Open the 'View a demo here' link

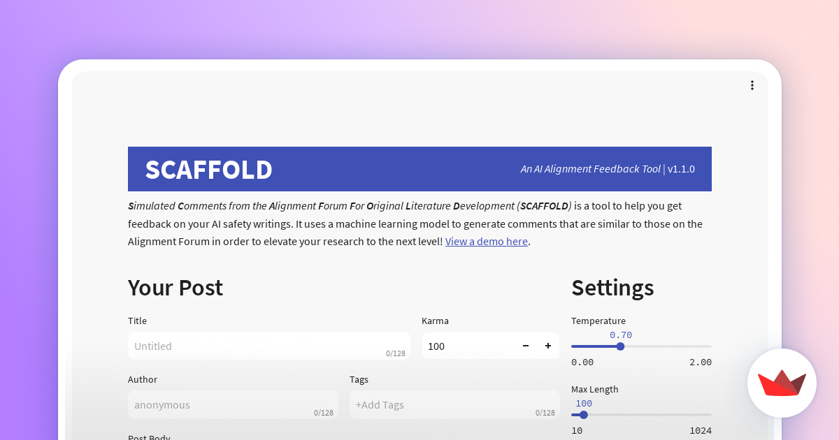[x=487, y=242]
